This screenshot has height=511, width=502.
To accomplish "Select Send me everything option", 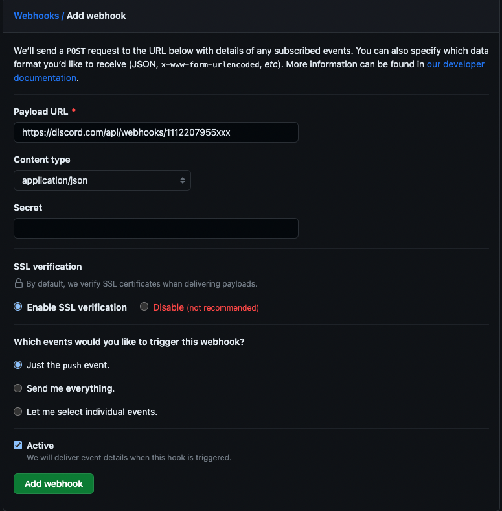I will click(x=18, y=388).
